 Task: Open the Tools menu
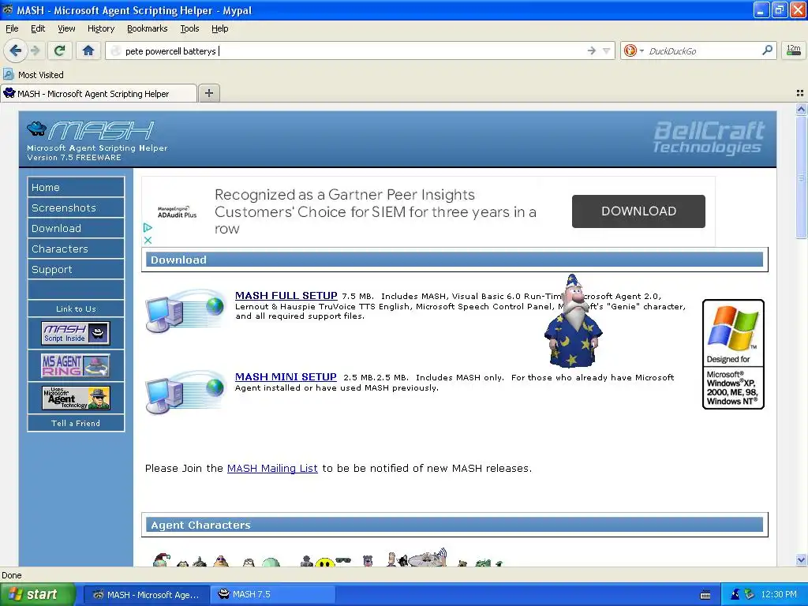(x=189, y=28)
